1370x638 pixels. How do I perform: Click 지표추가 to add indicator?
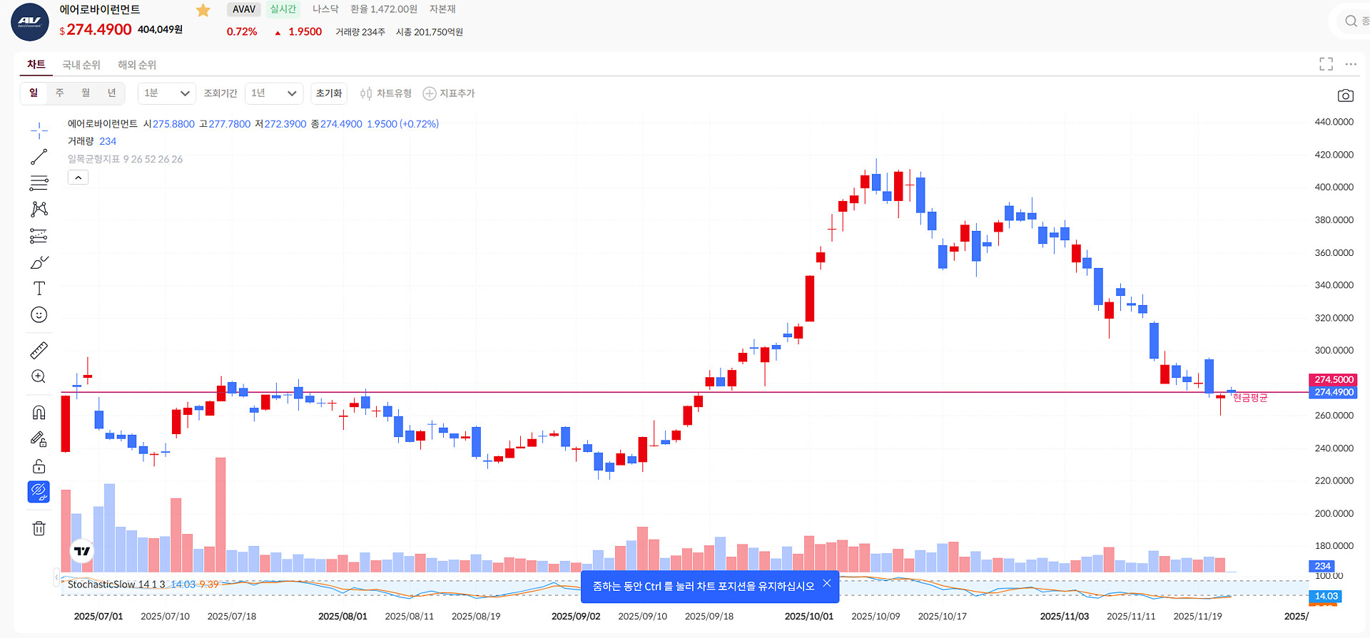coord(449,93)
